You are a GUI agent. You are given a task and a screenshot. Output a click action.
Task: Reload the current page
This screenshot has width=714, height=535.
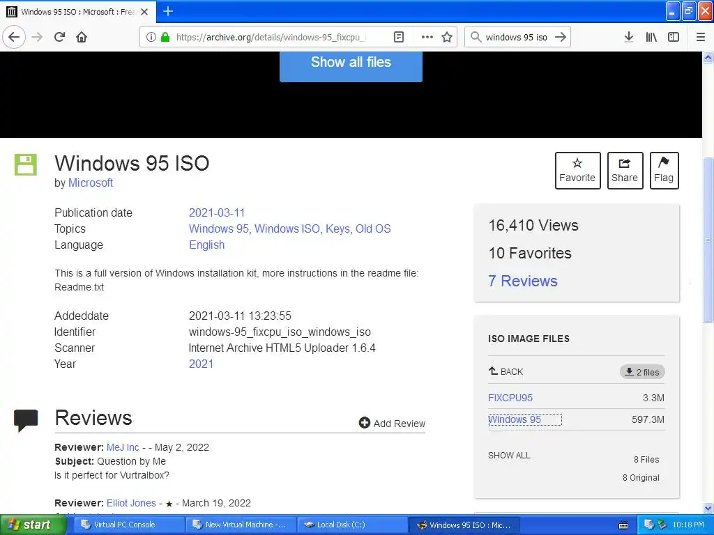[x=60, y=37]
